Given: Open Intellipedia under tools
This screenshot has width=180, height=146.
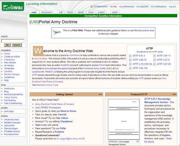Looking at the screenshot, I should (9, 89).
